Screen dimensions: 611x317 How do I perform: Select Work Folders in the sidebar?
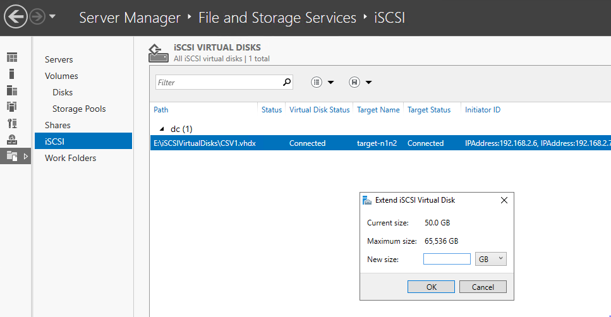point(71,158)
